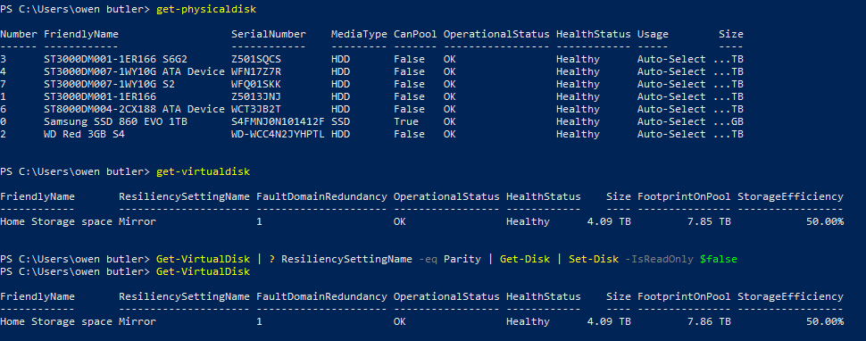Click friendly name ST8000DM004-2CX188 ATA Device

[x=134, y=109]
